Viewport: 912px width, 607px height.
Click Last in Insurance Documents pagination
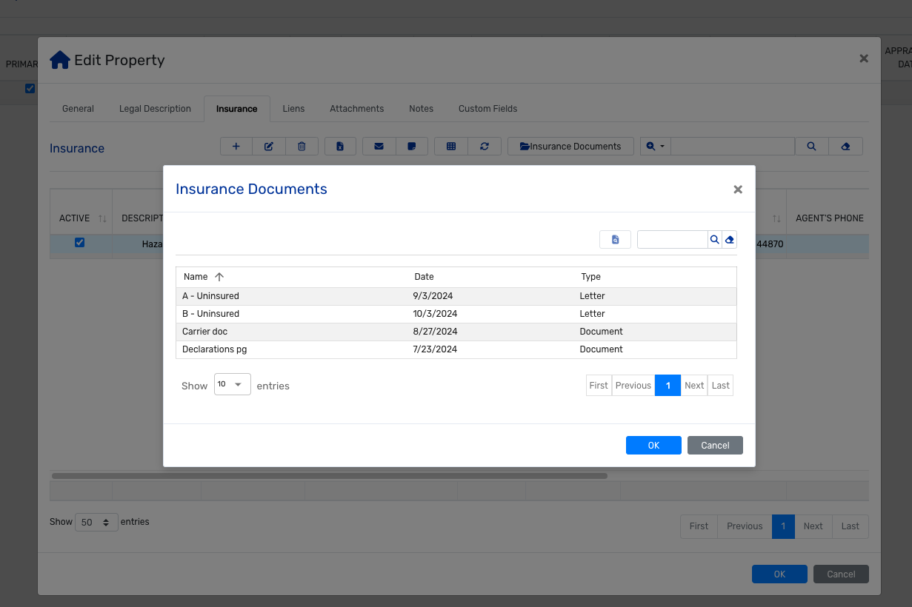(x=721, y=385)
